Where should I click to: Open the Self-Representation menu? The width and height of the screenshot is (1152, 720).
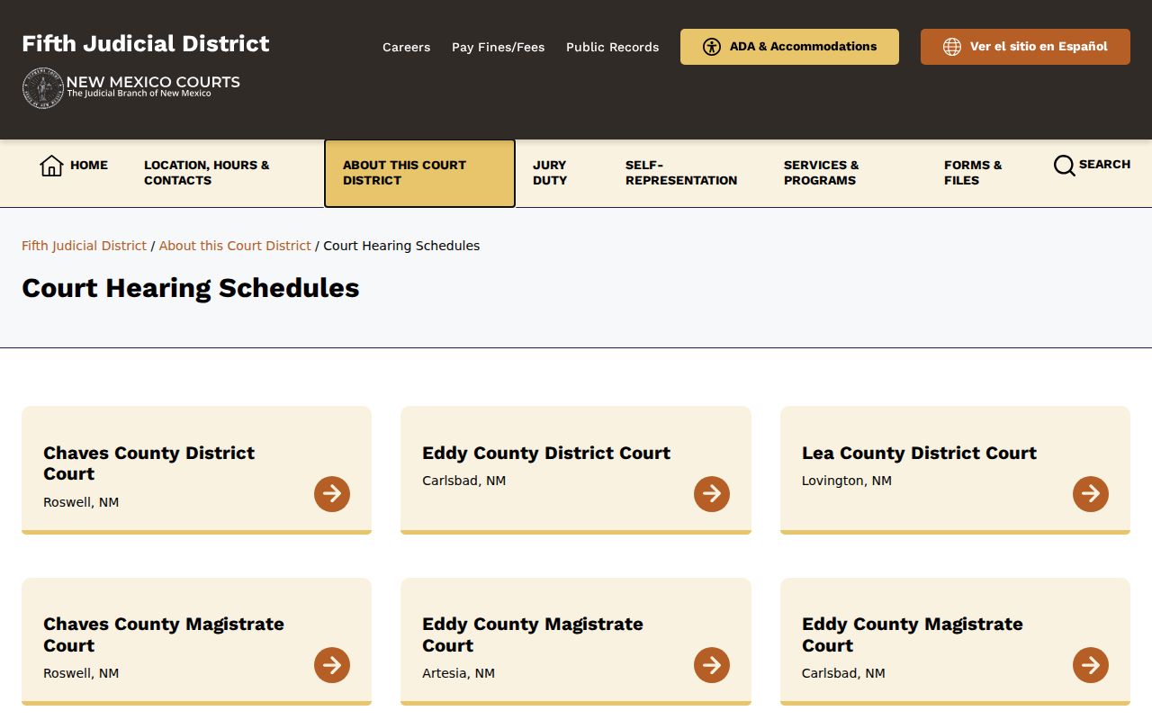[681, 173]
